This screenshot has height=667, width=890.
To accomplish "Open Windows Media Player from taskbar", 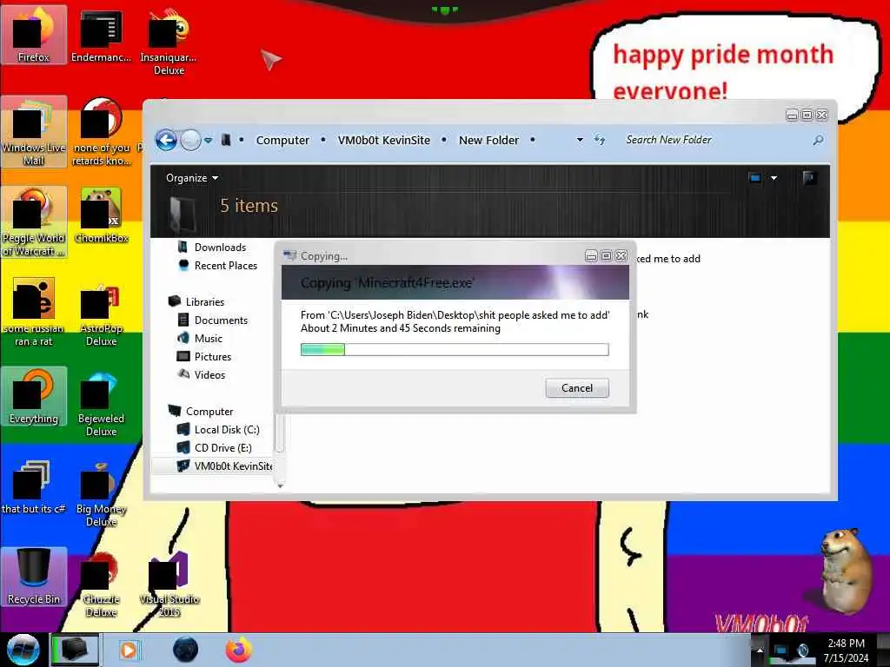I will tap(129, 650).
